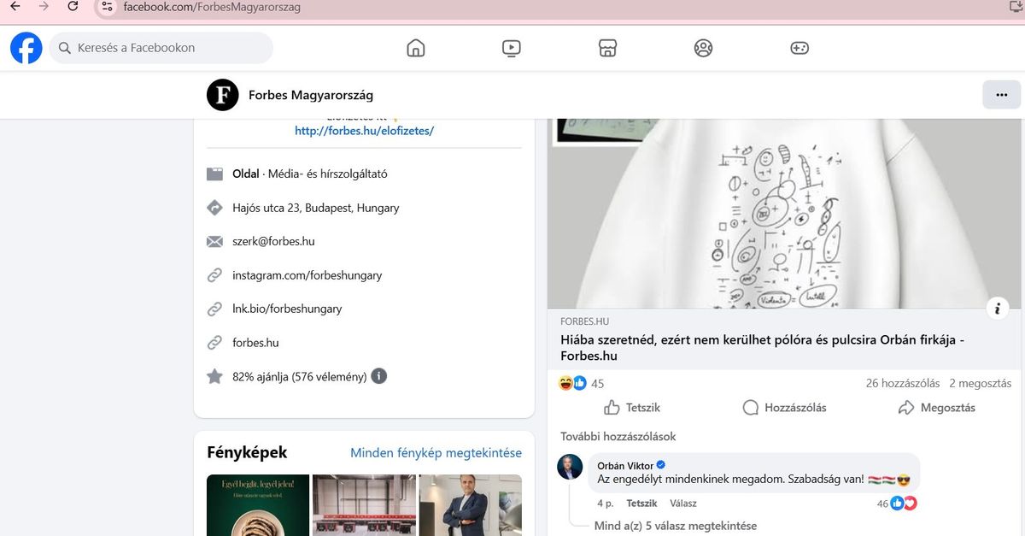The height and width of the screenshot is (536, 1025).
Task: Expand Mind a(z) 5 válasz megtekintése
Action: 676,526
